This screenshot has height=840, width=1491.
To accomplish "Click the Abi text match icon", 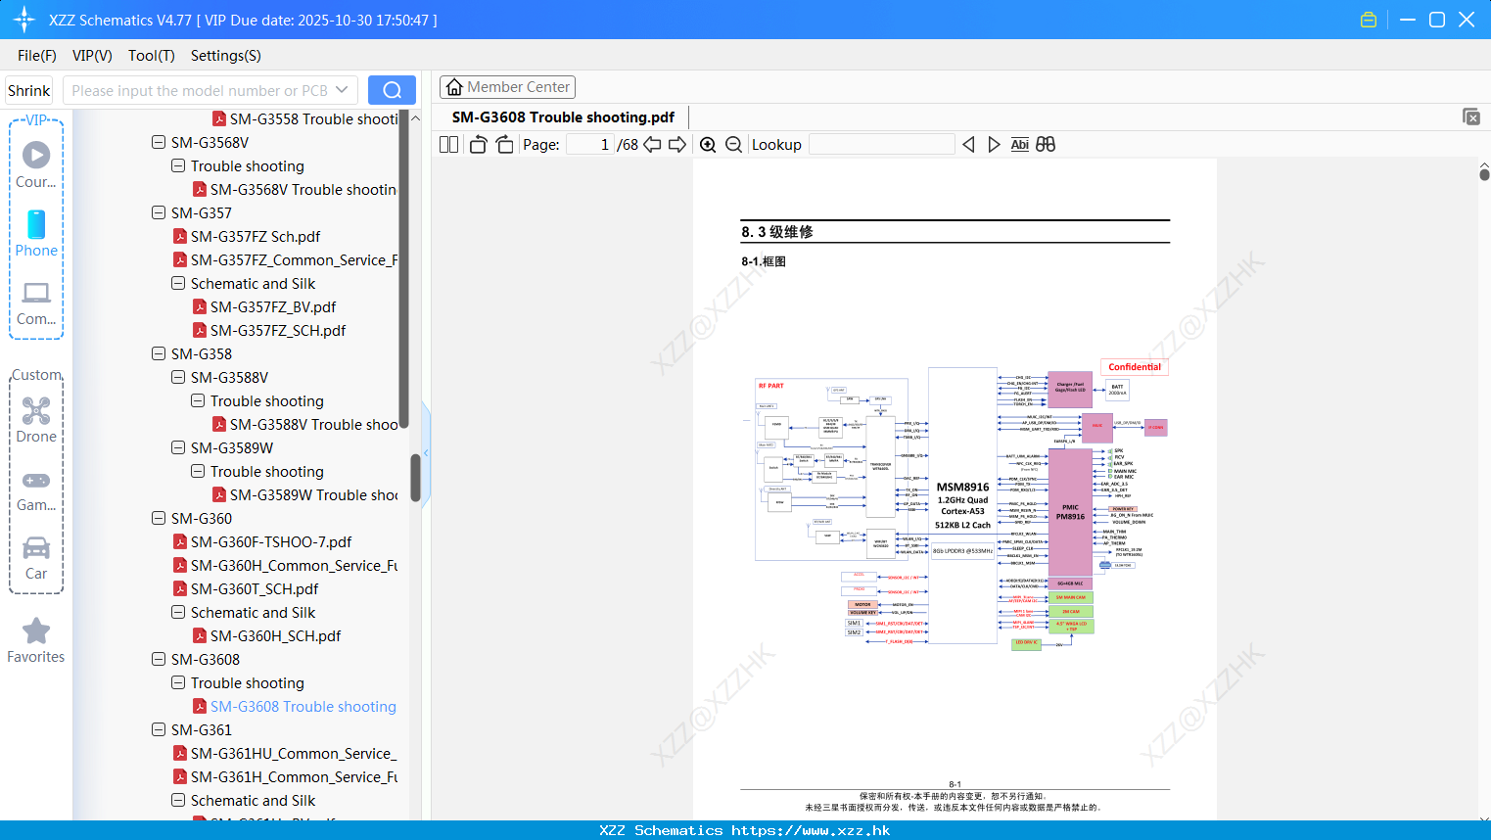I will pyautogui.click(x=1019, y=145).
